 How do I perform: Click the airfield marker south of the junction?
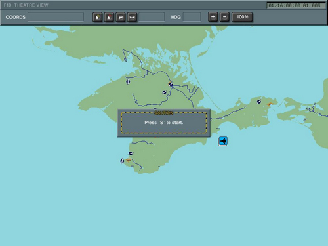pos(165,92)
